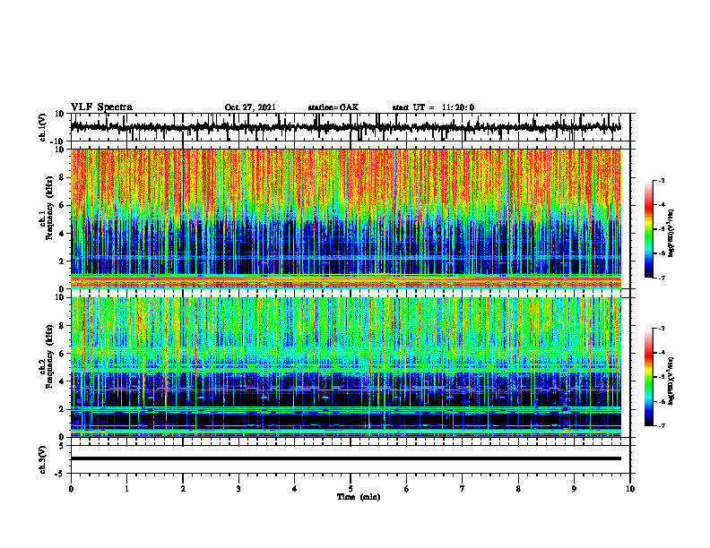Click the '4' kHz tick of ch.1 spectrogram

pos(63,234)
